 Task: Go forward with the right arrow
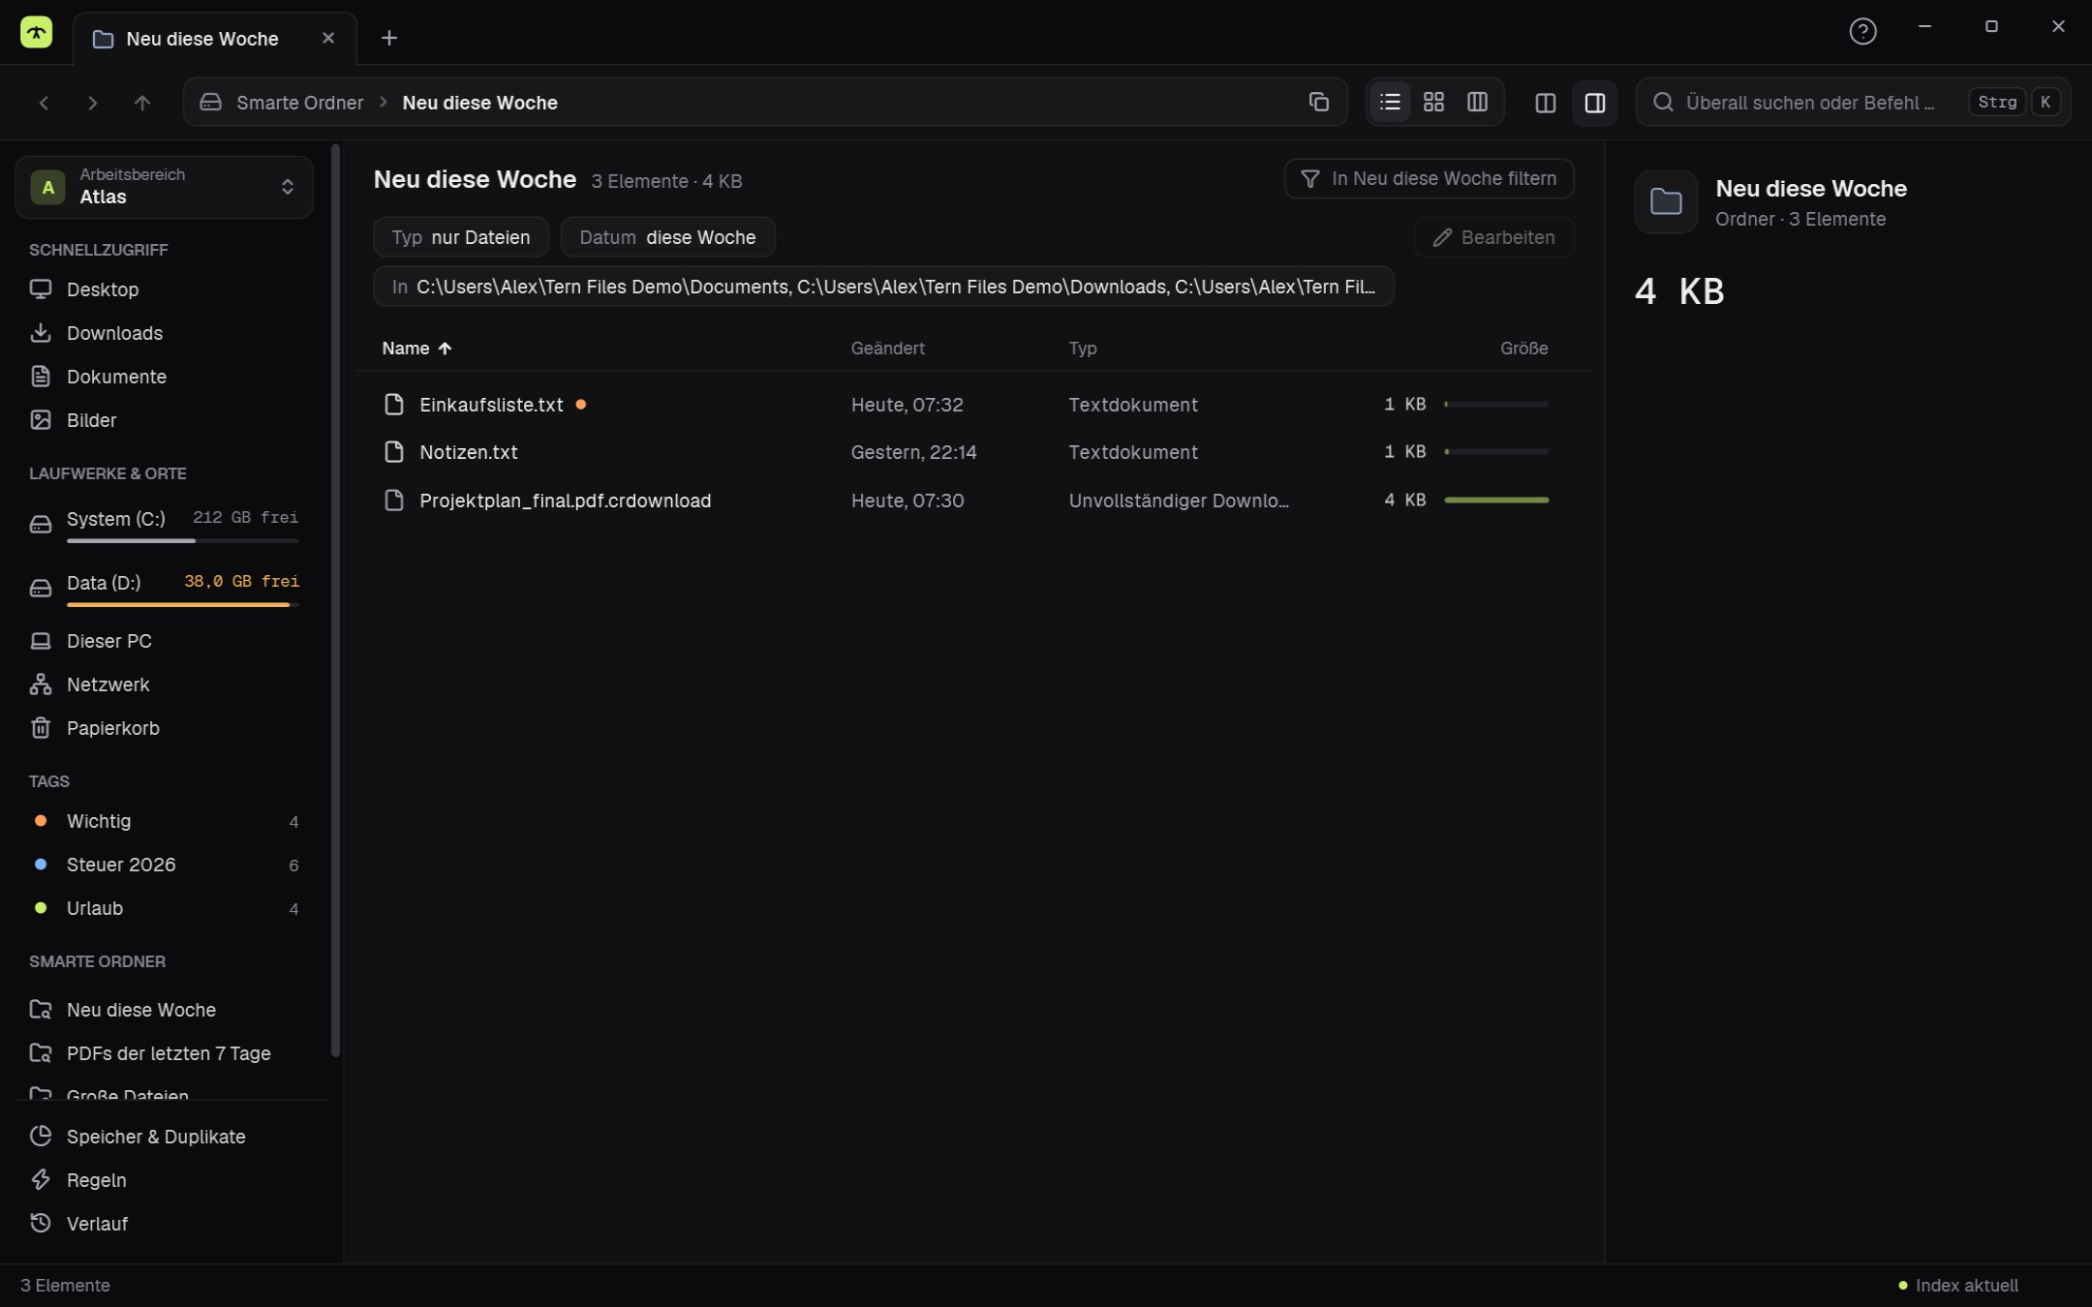92,103
